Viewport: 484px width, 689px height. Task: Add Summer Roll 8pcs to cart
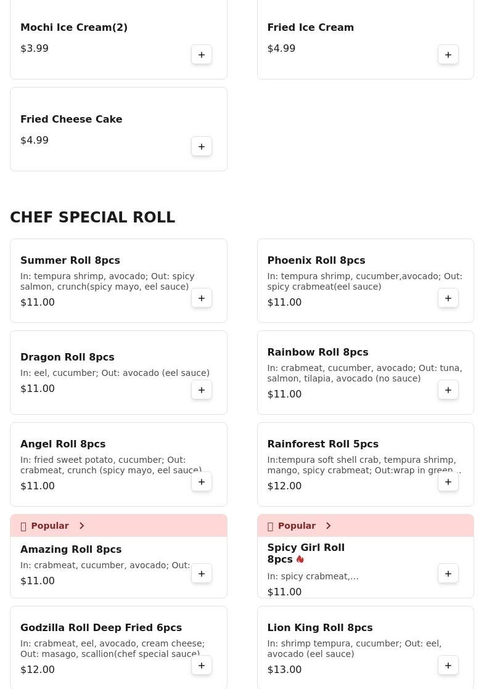click(x=202, y=298)
